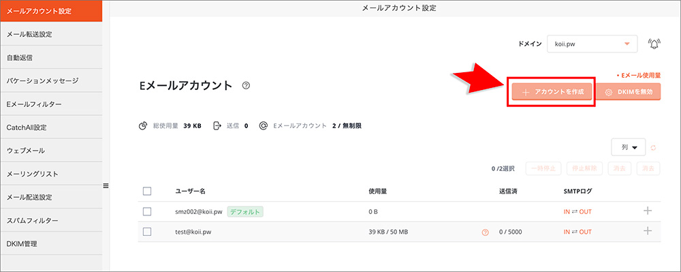Screen dimensions: 681x272
Task: Click help icon in test@koii.pw row
Action: 486,232
